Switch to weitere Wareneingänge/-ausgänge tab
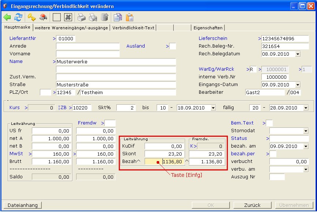This screenshot has height=212, width=317. [71, 28]
